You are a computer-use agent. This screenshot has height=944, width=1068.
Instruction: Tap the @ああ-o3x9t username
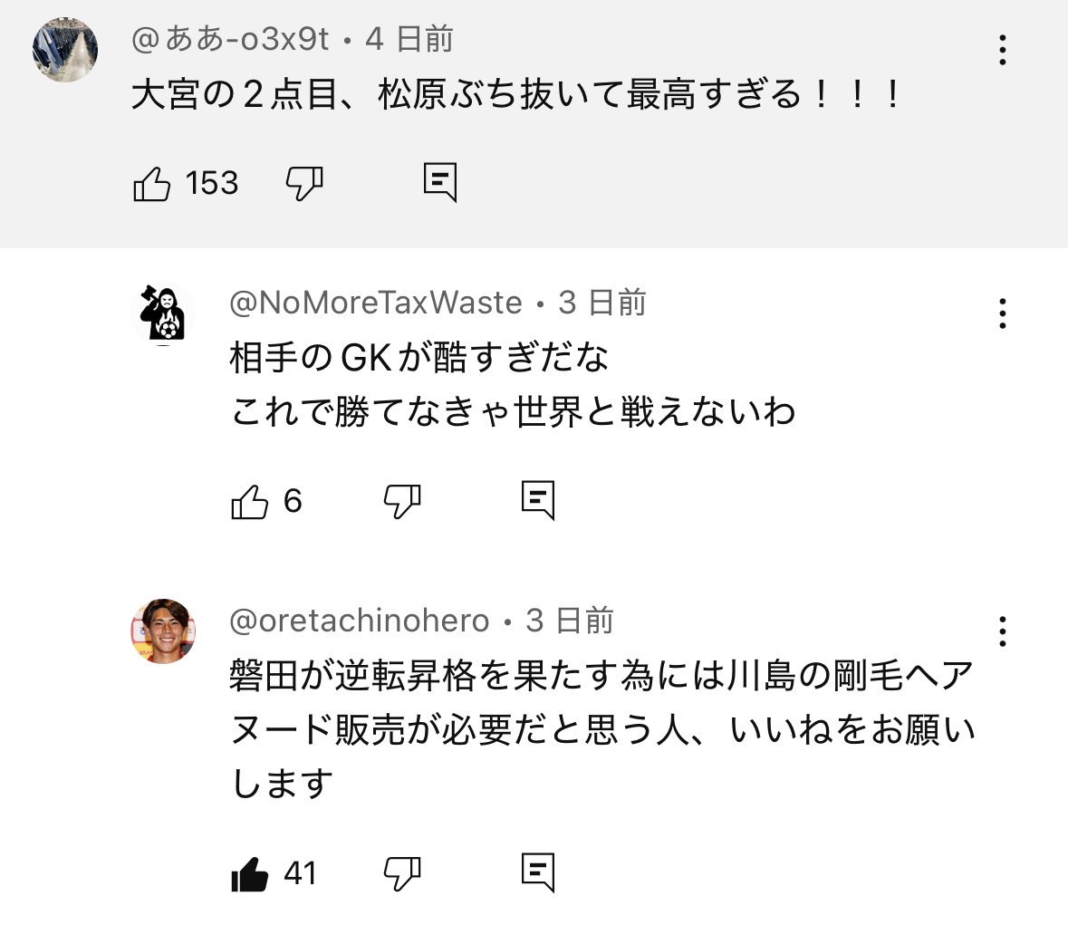pos(230,39)
